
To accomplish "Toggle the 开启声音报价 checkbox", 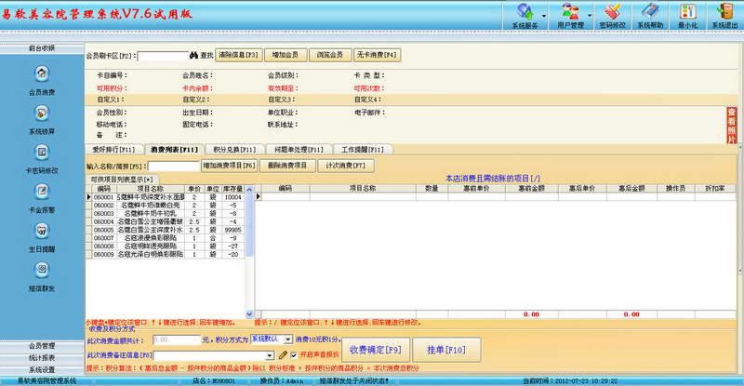I will coord(294,354).
